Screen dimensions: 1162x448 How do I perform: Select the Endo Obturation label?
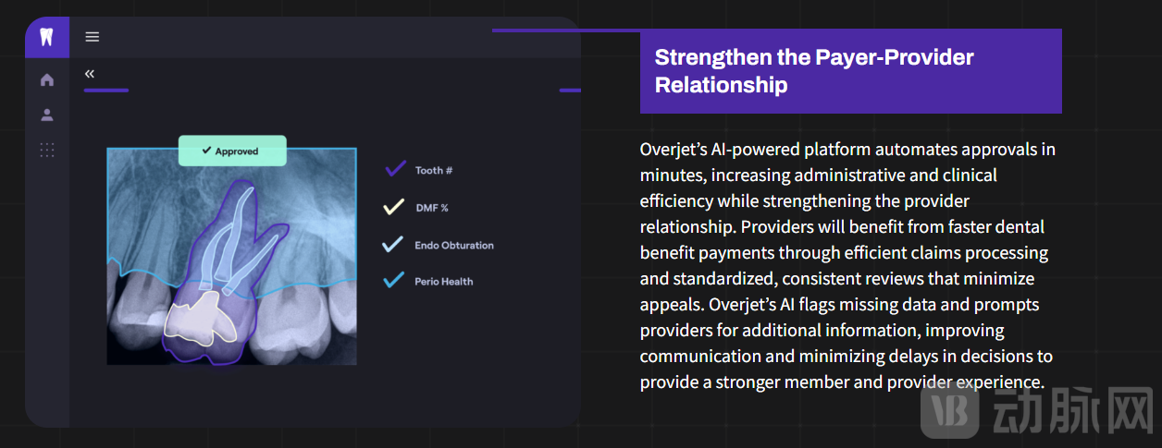[454, 246]
